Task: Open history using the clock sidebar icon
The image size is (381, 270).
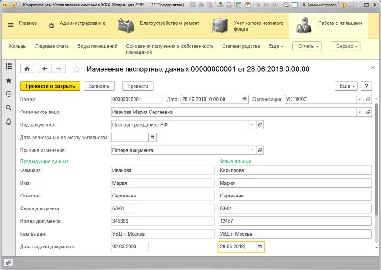Action: 8,93
